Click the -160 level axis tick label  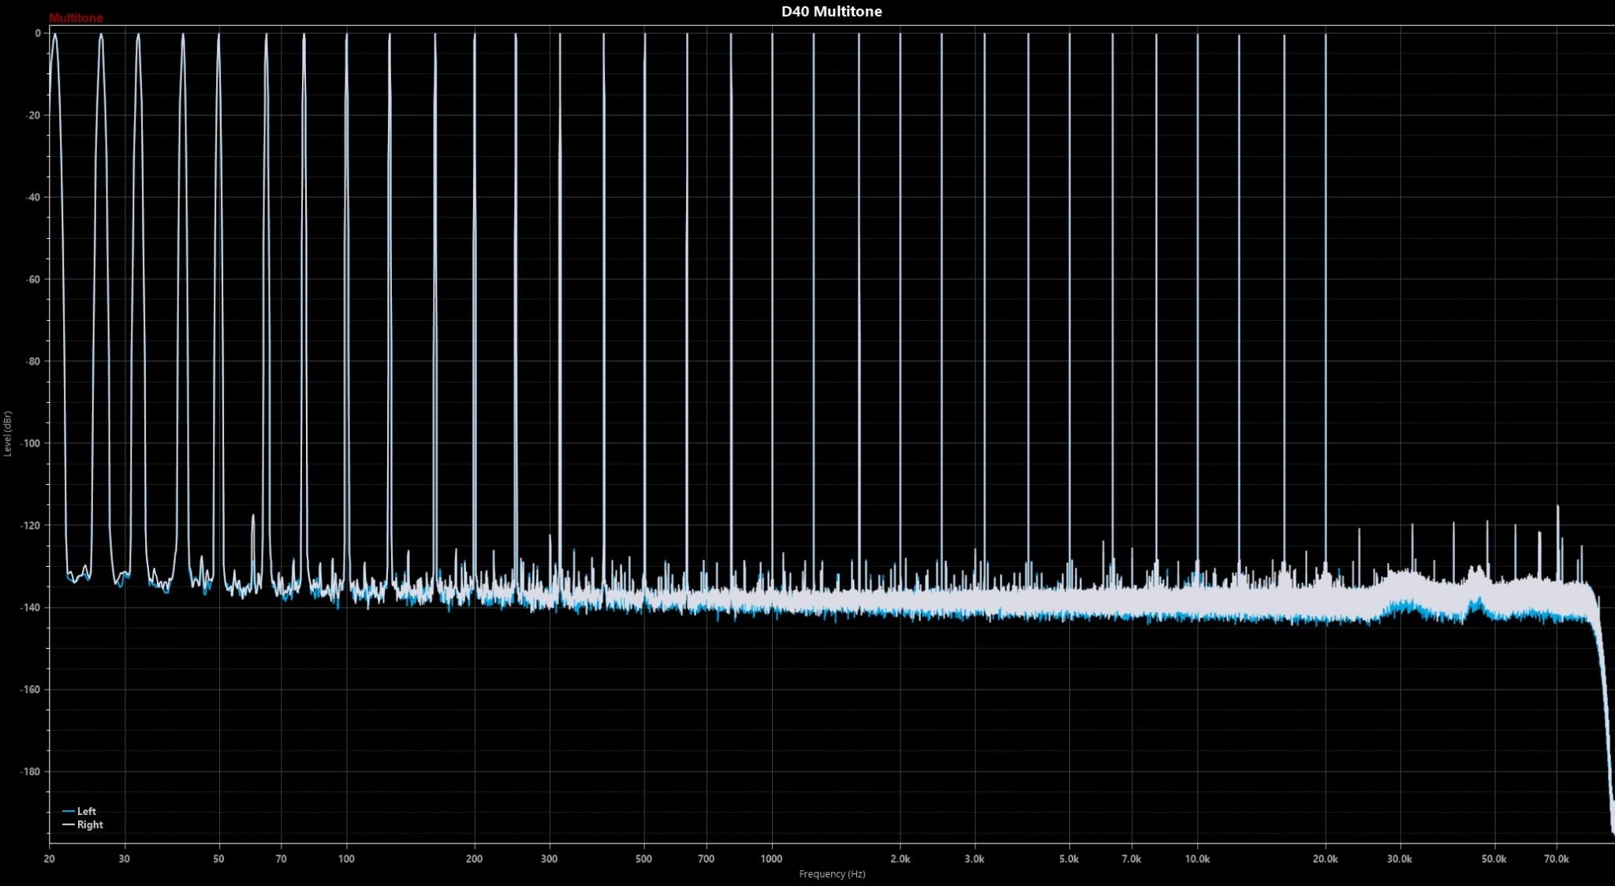click(31, 690)
